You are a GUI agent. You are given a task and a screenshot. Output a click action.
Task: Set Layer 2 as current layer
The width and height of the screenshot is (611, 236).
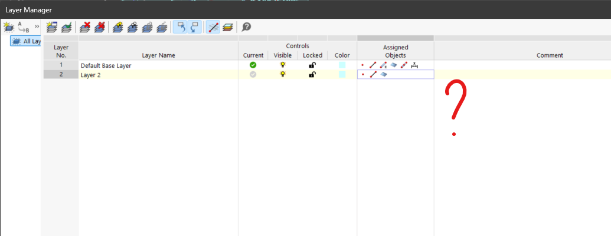[253, 75]
